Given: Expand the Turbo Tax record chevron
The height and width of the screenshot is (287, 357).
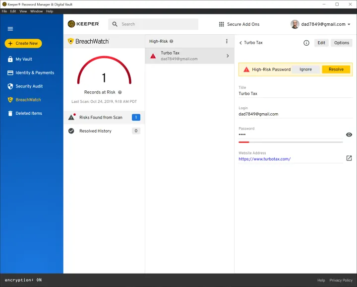Looking at the screenshot, I should coord(228,56).
